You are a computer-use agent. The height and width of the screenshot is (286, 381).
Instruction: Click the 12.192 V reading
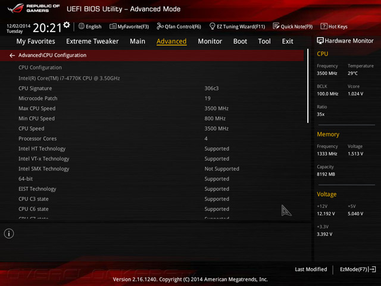point(326,213)
